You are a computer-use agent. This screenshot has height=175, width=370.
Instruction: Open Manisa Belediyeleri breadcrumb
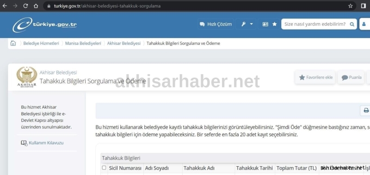click(x=83, y=43)
